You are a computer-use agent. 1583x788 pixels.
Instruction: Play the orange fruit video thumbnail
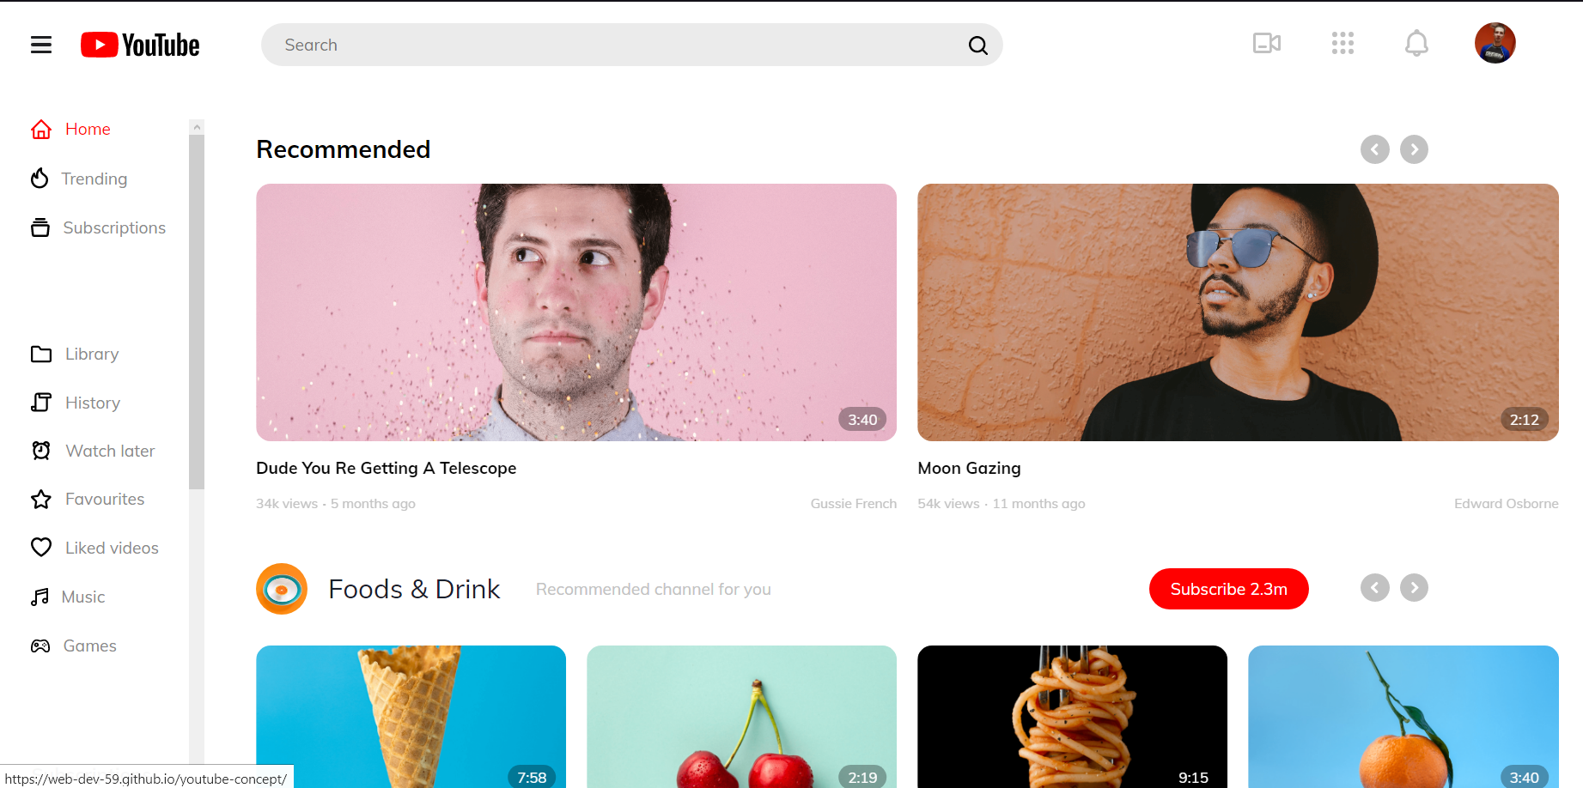coord(1403,717)
